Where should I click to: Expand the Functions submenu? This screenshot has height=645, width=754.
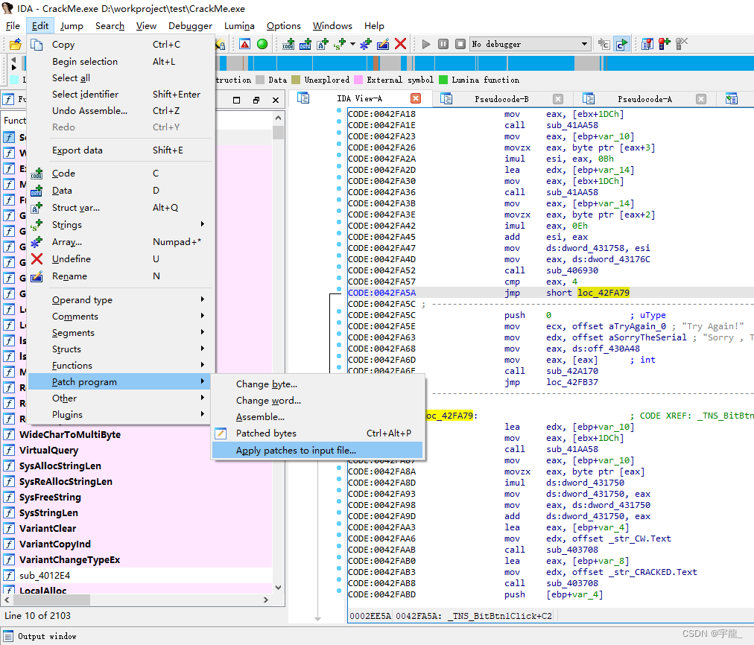tap(120, 365)
